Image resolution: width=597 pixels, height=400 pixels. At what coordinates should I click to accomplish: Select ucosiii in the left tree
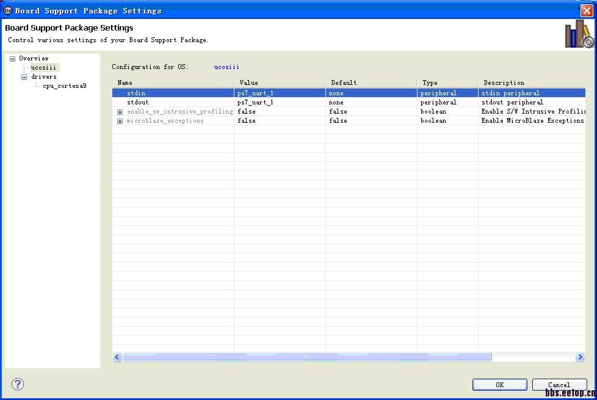43,68
